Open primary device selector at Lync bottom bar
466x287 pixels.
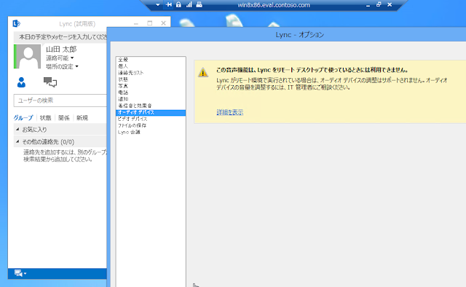pyautogui.click(x=20, y=272)
